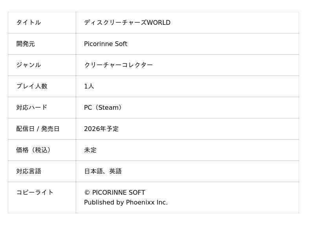Select the ディスクリーチャーズWORLD title text

[127, 22]
